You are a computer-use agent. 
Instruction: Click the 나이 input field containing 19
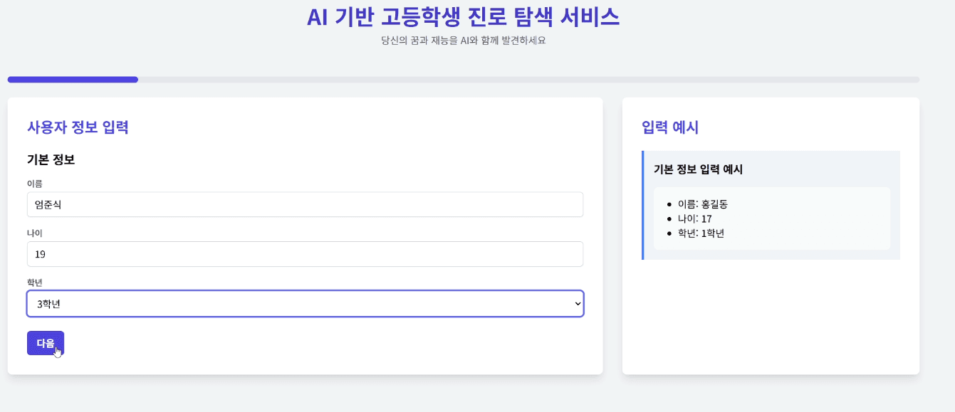pyautogui.click(x=305, y=254)
